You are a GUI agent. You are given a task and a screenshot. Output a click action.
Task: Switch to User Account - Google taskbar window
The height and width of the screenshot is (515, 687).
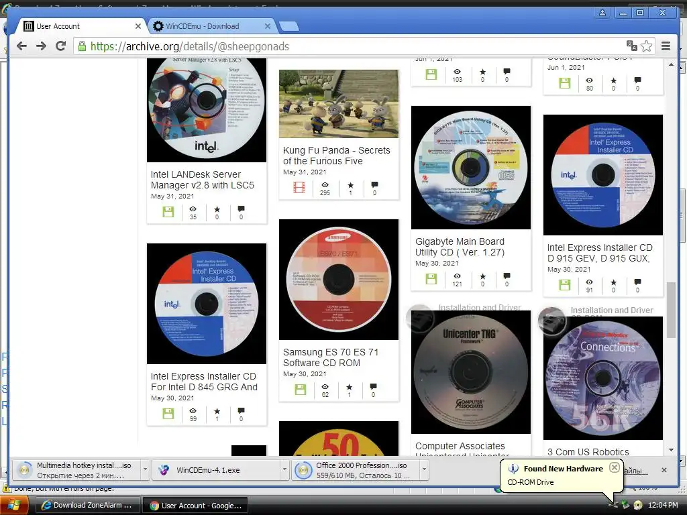196,506
